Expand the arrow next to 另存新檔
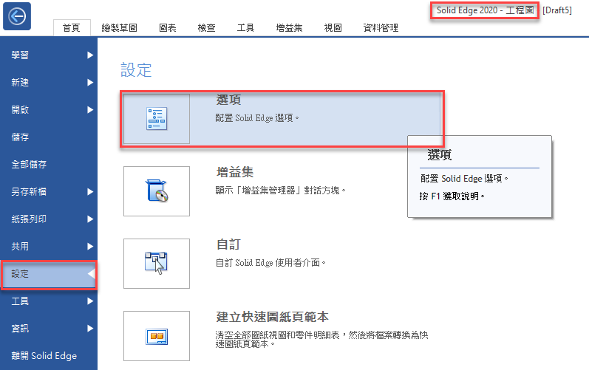 tap(90, 192)
